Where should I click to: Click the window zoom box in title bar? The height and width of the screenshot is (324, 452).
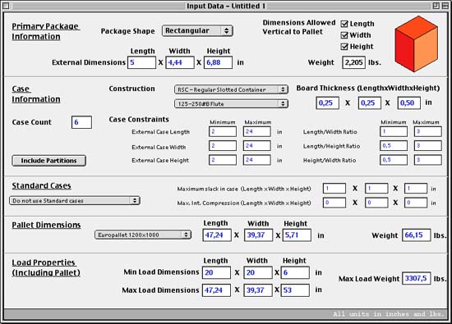(436, 6)
